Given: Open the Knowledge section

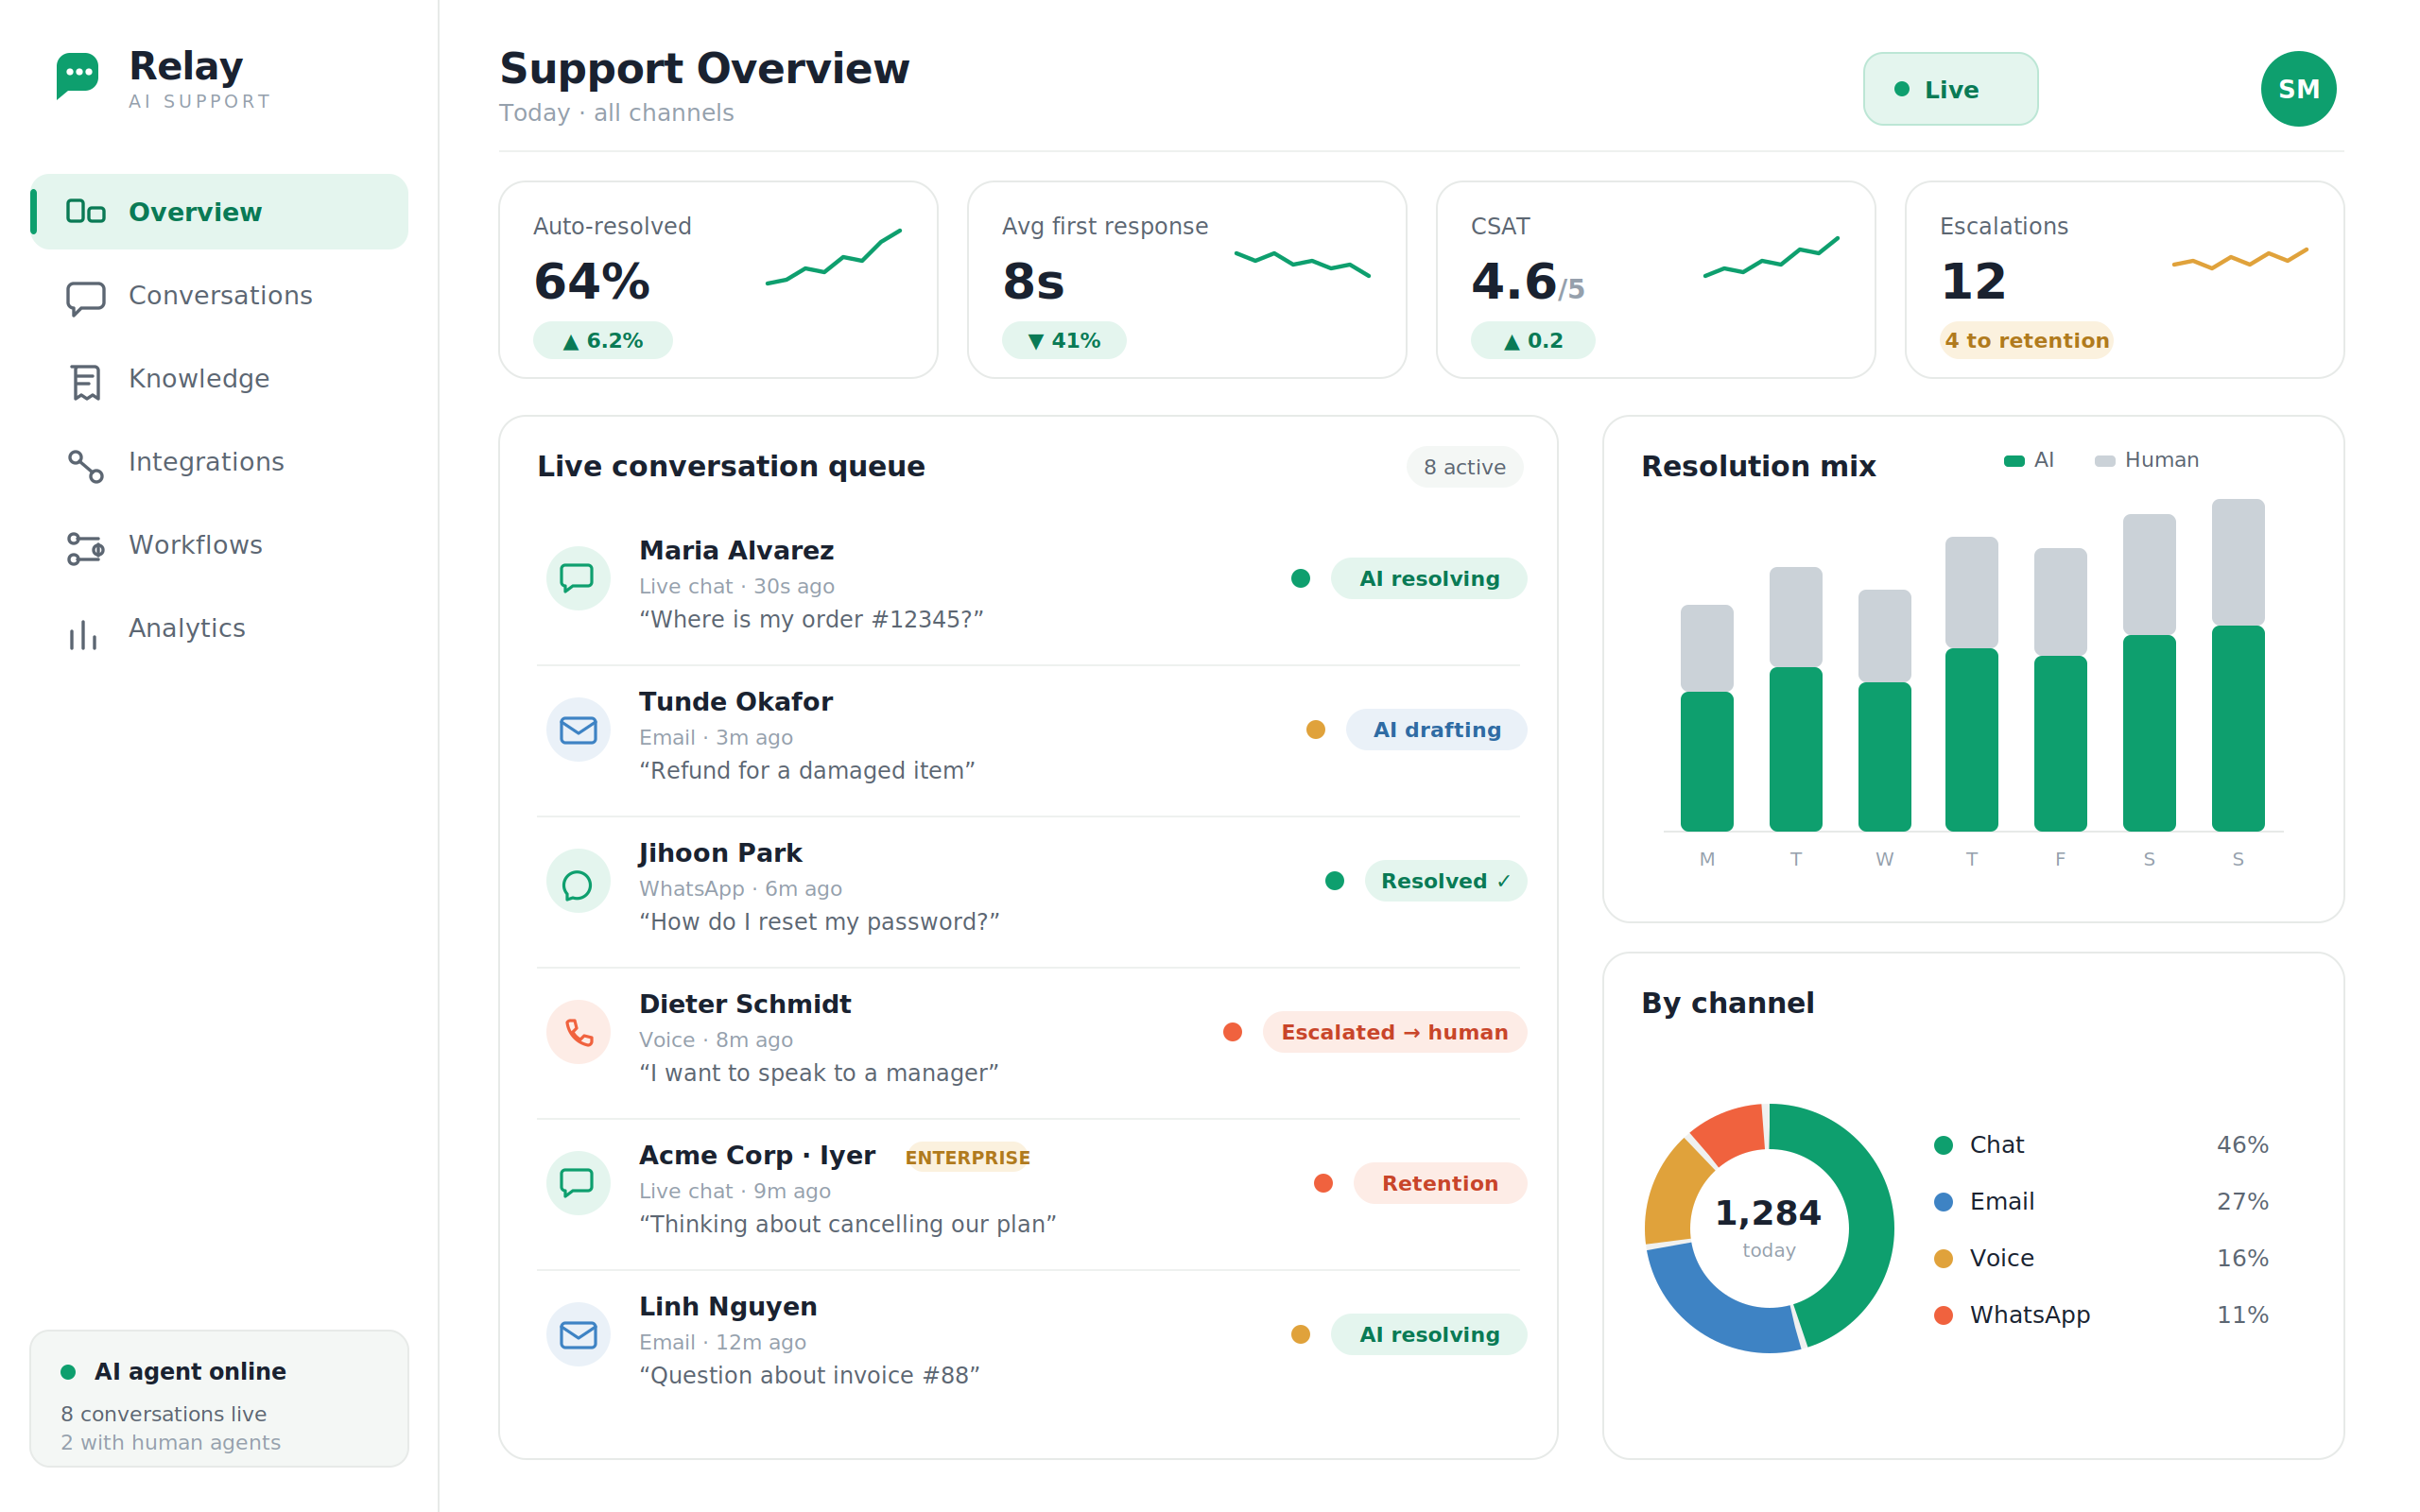Looking at the screenshot, I should pos(219,378).
